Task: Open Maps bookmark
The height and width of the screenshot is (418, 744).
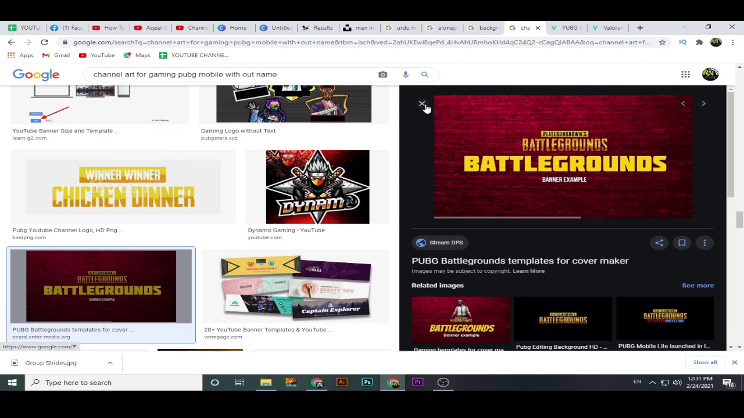Action: [x=137, y=55]
